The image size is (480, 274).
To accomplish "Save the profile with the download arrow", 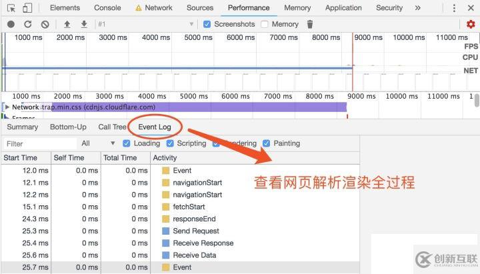I will point(84,24).
